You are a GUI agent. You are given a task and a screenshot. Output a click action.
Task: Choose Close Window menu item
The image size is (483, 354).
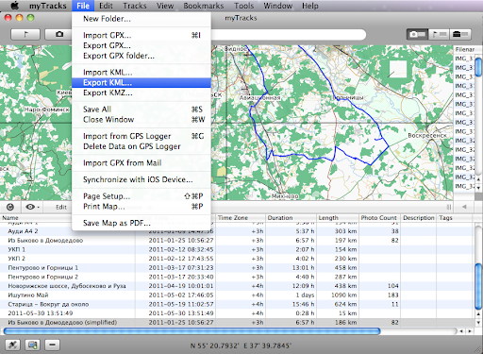click(142, 120)
